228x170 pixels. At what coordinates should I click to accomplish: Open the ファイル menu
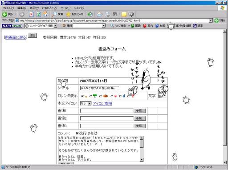pyautogui.click(x=8, y=8)
